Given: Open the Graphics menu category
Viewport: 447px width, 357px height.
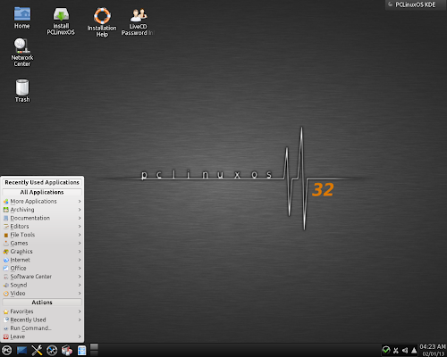Looking at the screenshot, I should [42, 252].
